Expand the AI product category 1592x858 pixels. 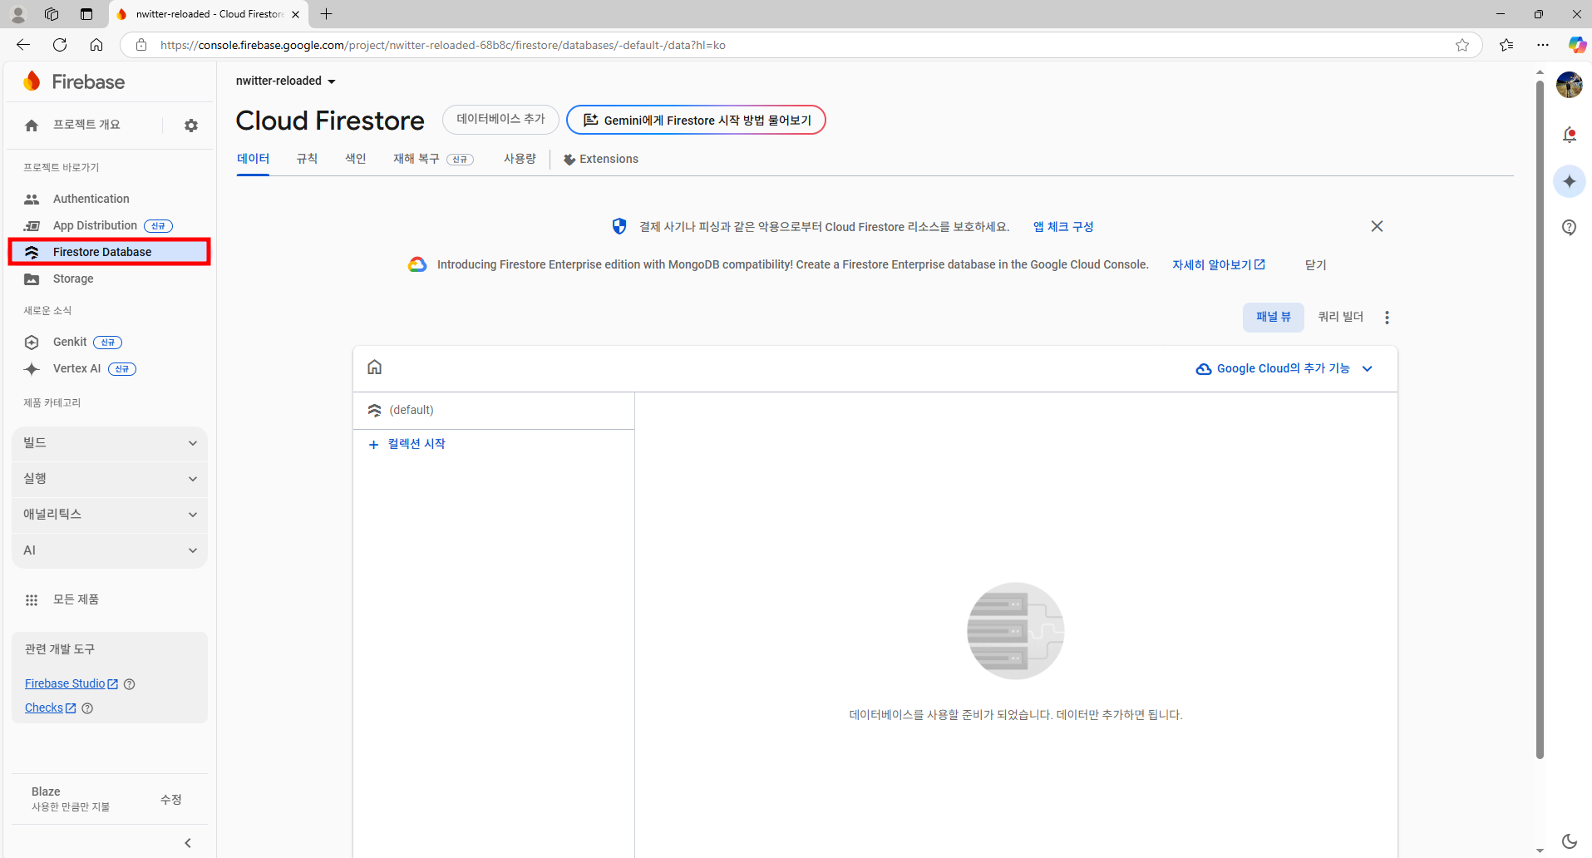(110, 550)
